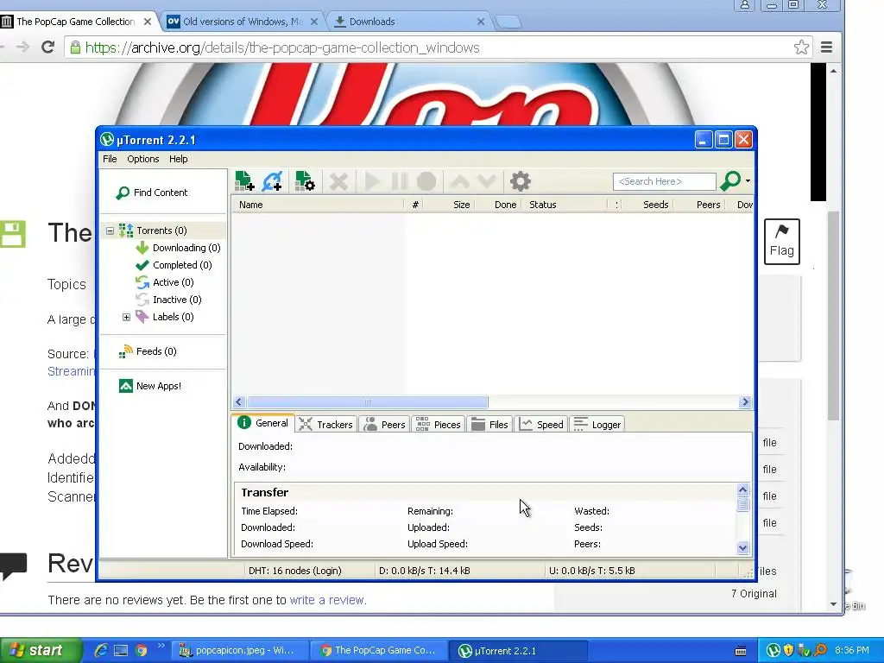Close the PopCap Game Collection tab

(x=147, y=22)
